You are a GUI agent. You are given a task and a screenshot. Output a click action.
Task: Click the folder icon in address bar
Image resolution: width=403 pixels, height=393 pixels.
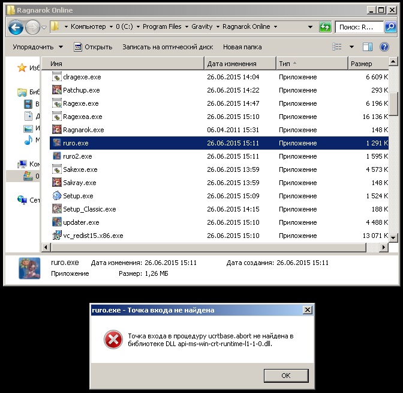click(x=55, y=26)
